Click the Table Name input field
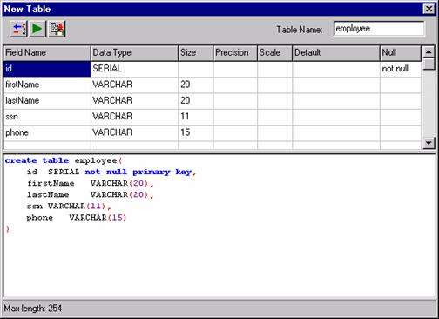This screenshot has width=439, height=319. click(x=379, y=29)
